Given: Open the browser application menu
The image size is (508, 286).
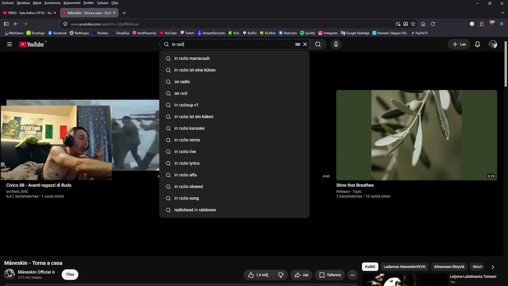Looking at the screenshot, I should click(502, 24).
